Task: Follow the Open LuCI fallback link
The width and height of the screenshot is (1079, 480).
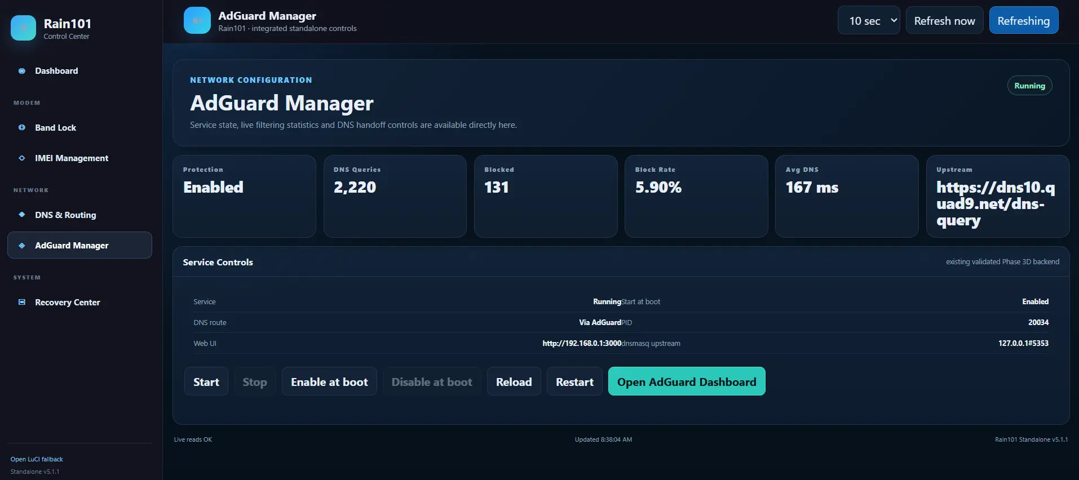Action: pos(37,459)
